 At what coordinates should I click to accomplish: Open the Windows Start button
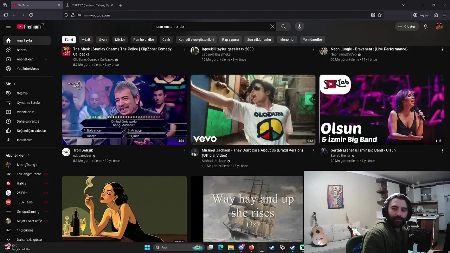(147, 247)
